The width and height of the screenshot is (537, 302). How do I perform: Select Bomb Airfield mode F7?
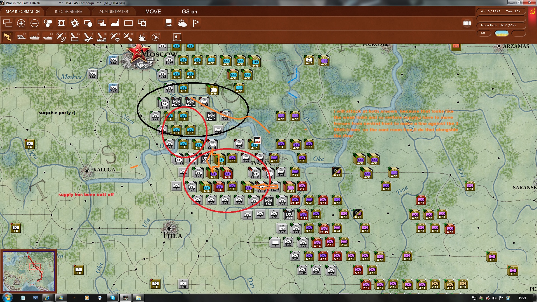click(88, 37)
